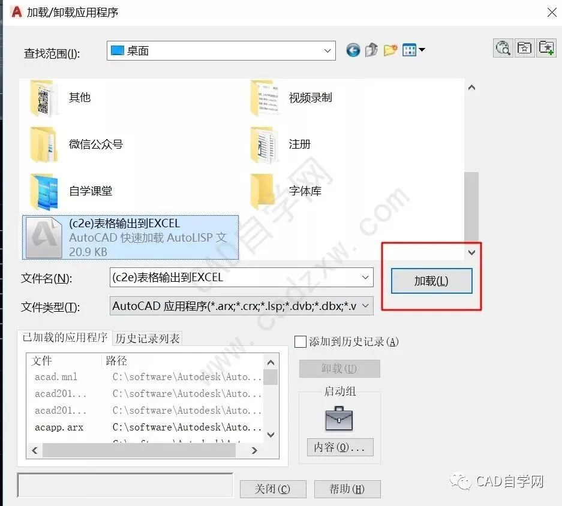
Task: Switch to 已加载的应用程序 tab
Action: pyautogui.click(x=65, y=337)
